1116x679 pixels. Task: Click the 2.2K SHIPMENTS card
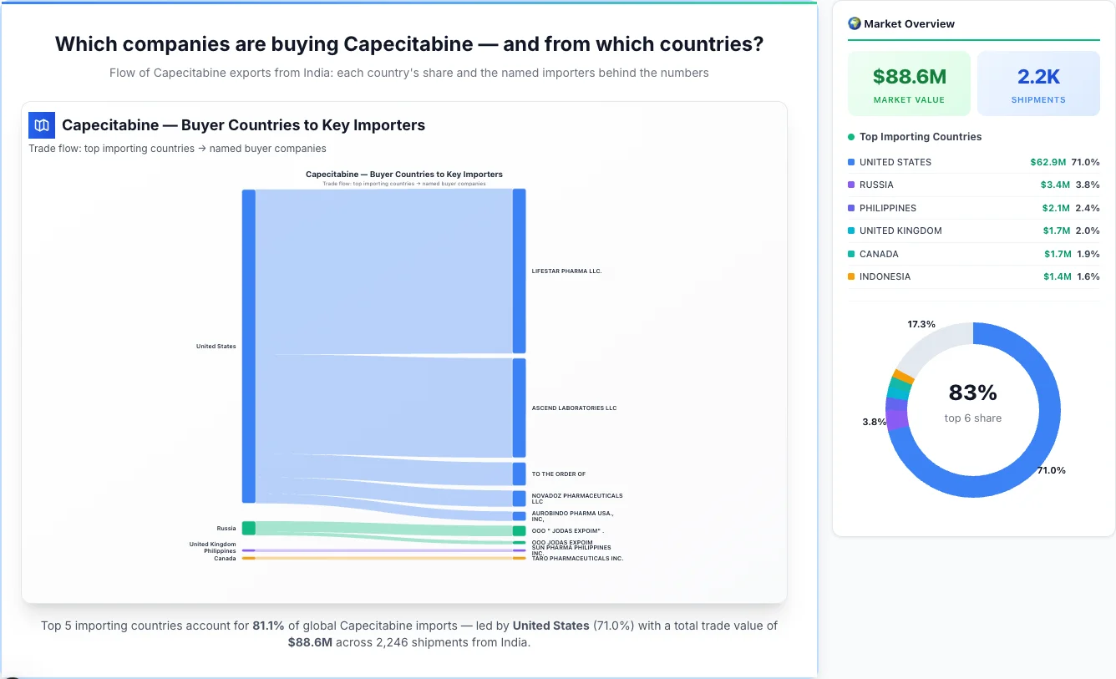1038,83
